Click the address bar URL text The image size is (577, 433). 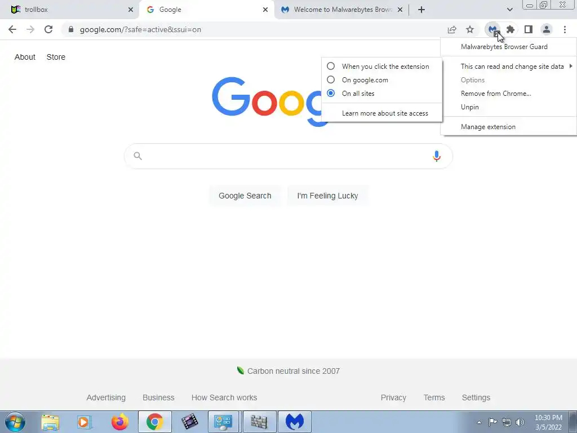[140, 29]
